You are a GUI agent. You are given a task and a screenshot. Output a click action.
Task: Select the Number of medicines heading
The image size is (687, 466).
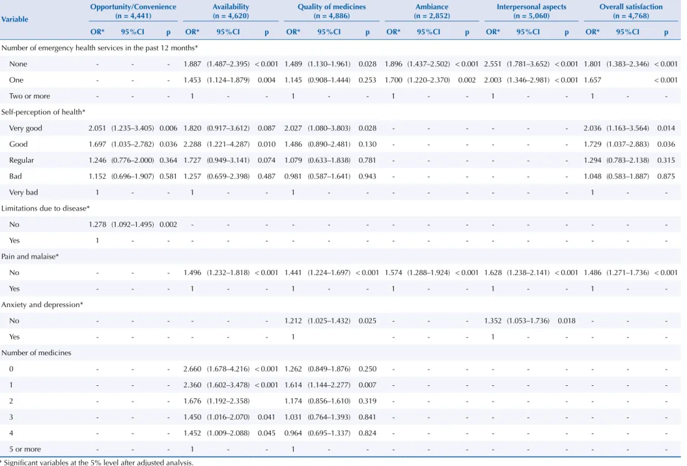tap(36, 353)
